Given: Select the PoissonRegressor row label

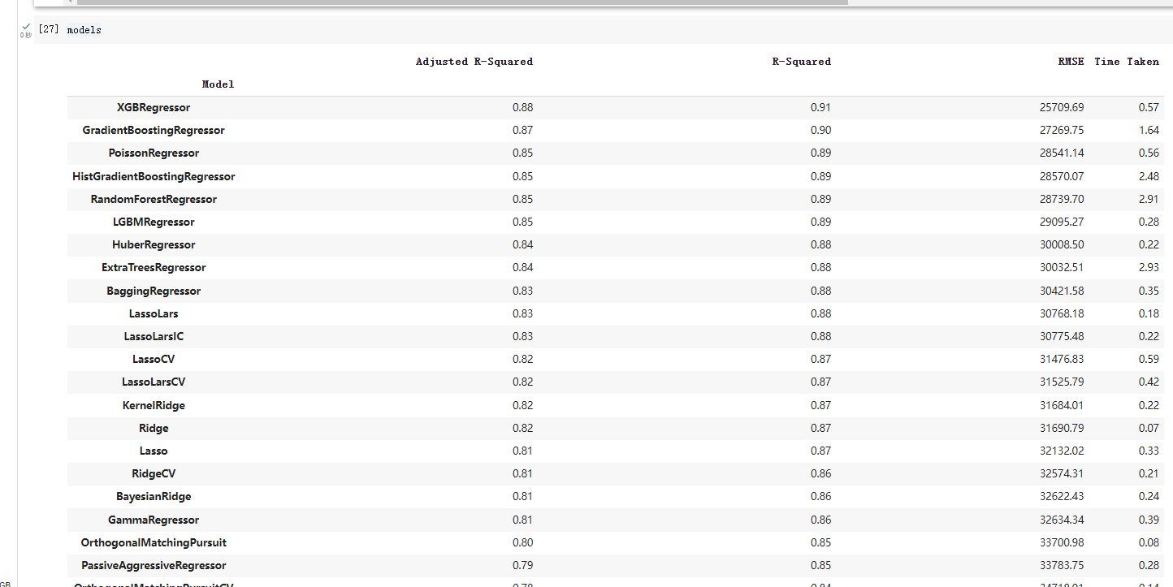Looking at the screenshot, I should [x=154, y=153].
